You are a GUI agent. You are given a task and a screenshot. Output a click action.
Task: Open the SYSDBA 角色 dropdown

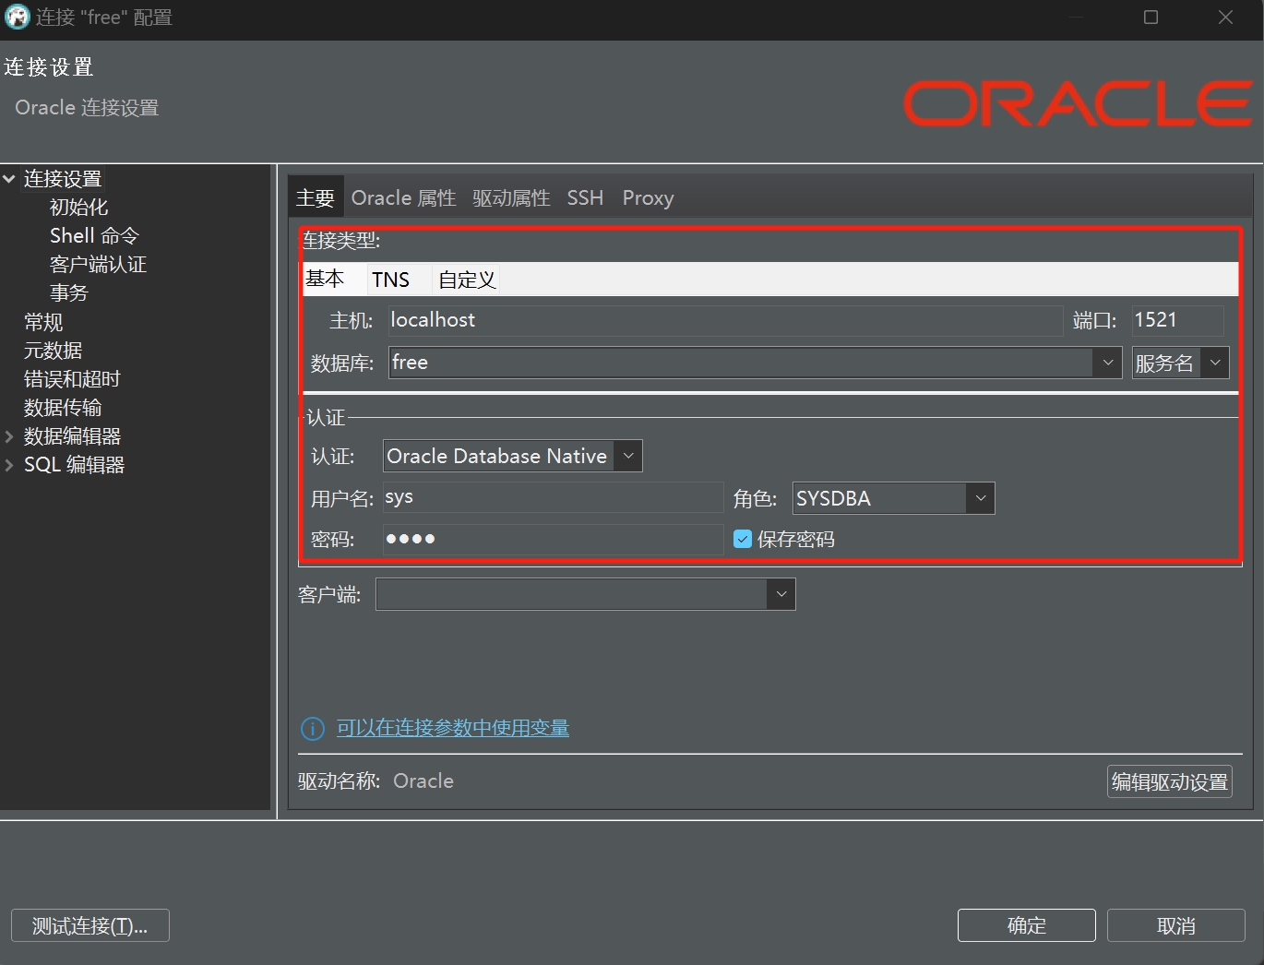tap(980, 498)
